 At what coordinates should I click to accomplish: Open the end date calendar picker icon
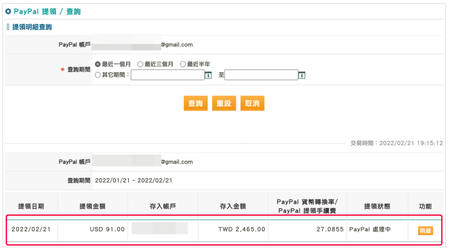click(302, 75)
